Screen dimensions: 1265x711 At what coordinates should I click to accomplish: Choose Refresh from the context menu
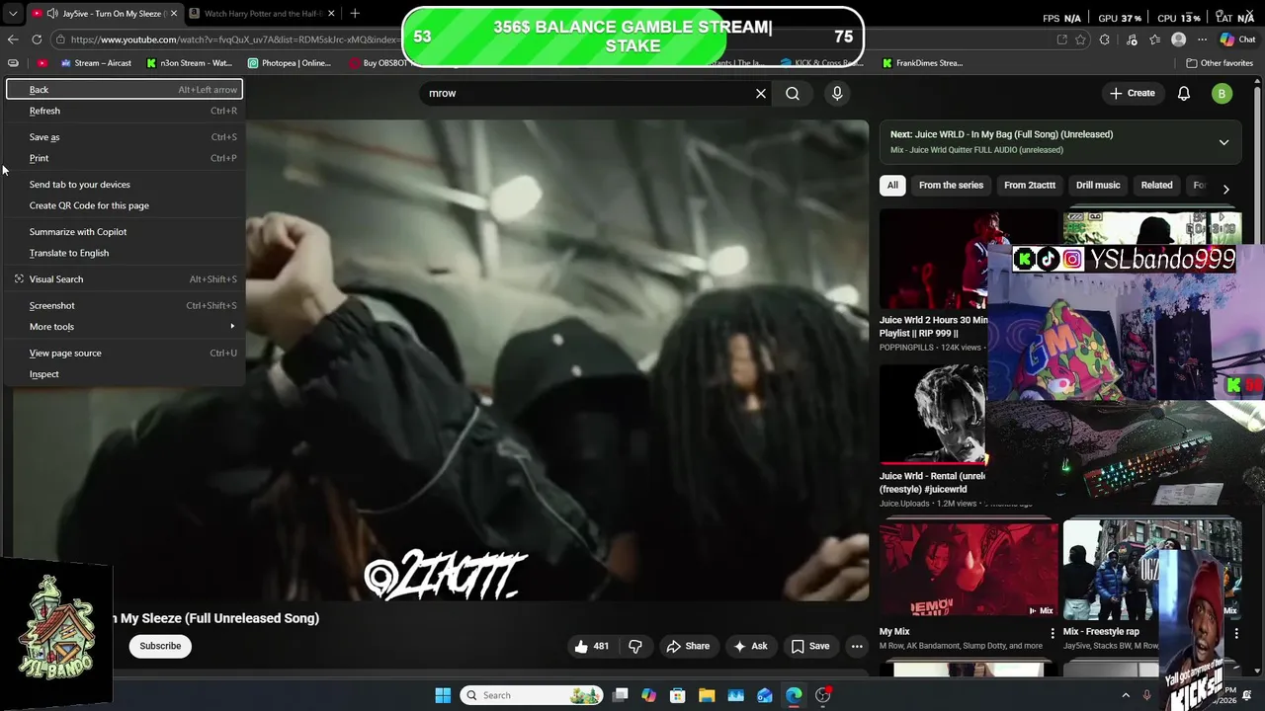pos(125,111)
